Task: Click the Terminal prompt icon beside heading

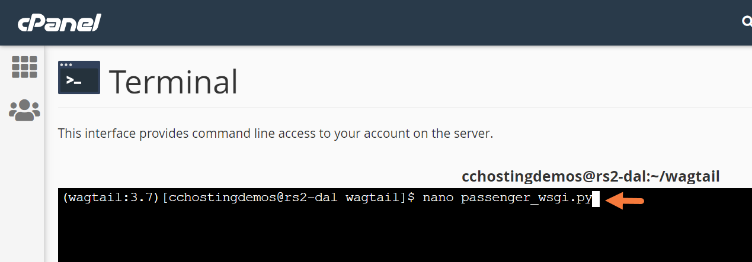Action: (x=79, y=77)
